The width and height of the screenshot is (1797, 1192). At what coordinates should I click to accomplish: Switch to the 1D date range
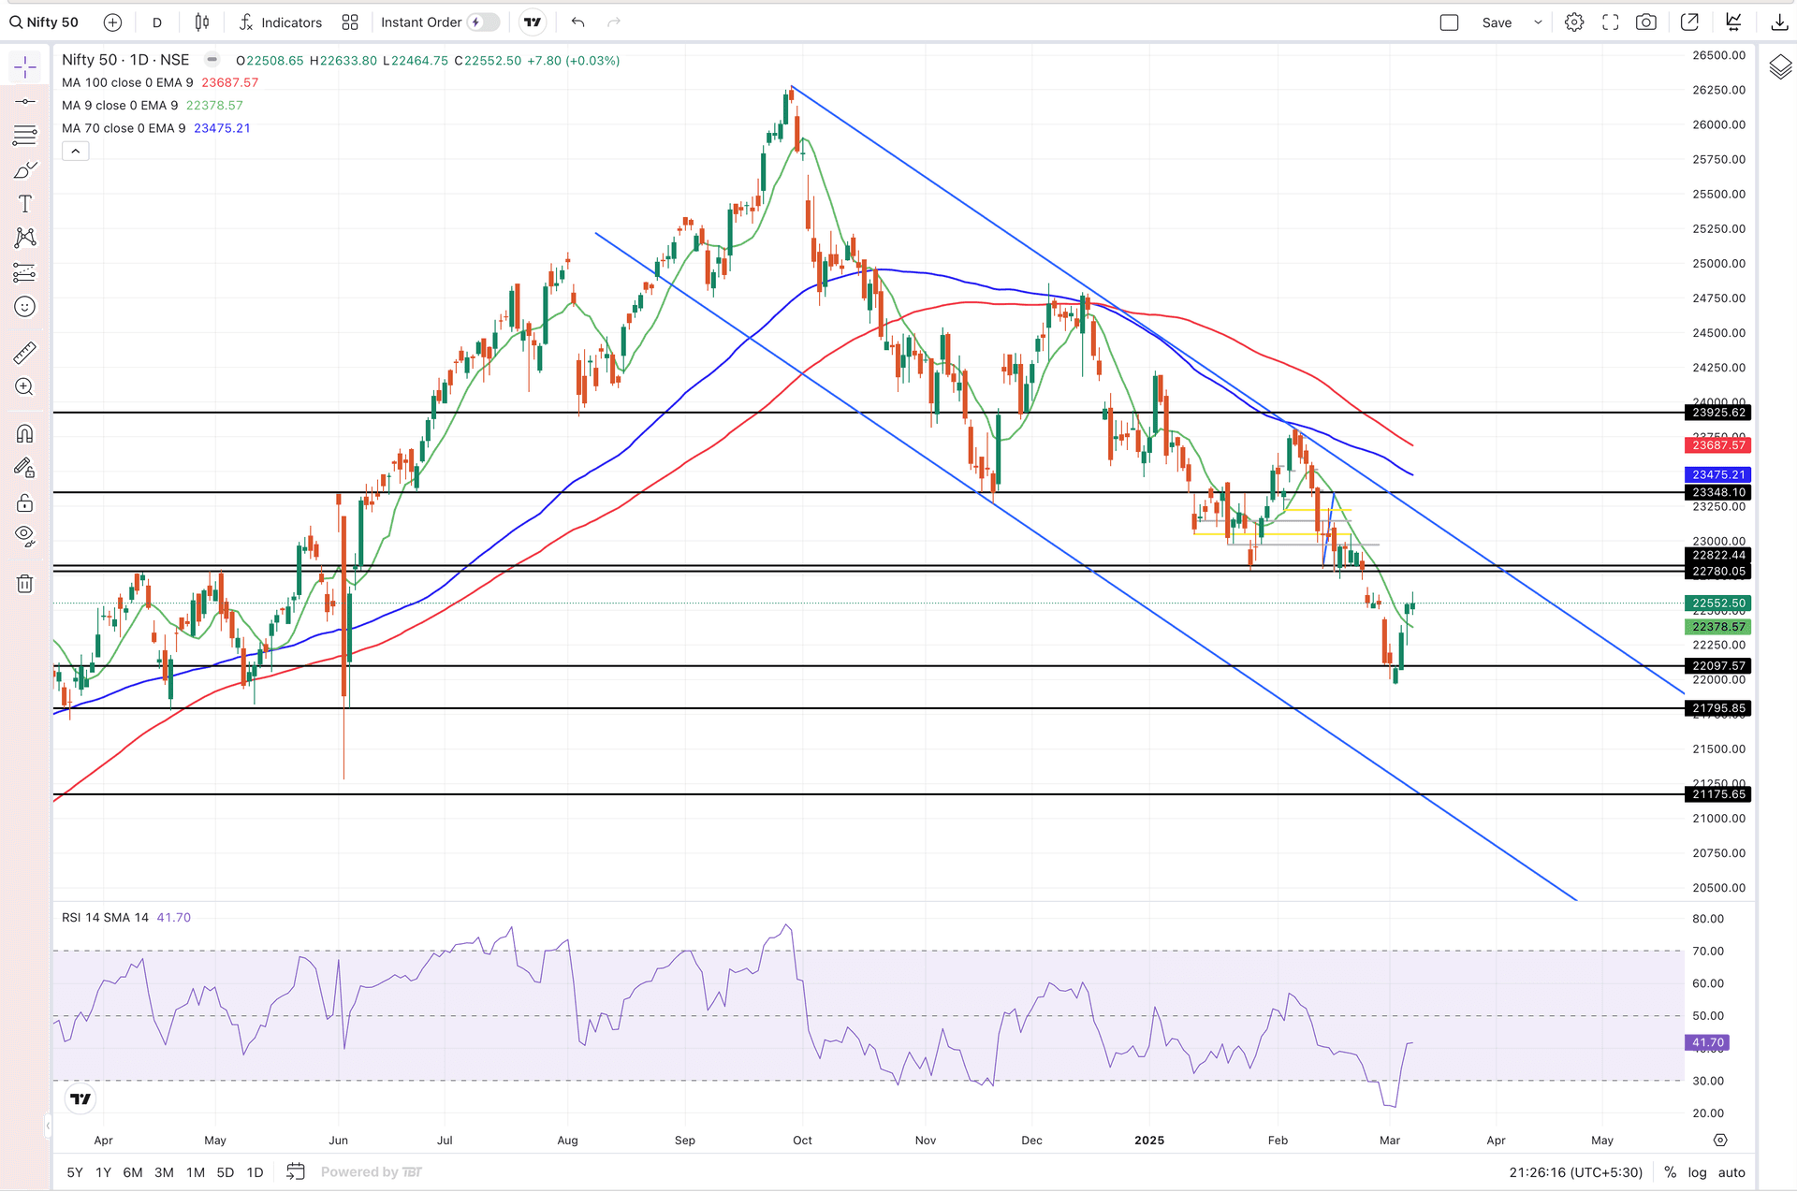[255, 1172]
